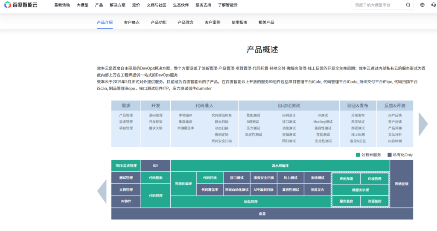Click the IM协作 block
The image size is (437, 231).
tap(126, 202)
